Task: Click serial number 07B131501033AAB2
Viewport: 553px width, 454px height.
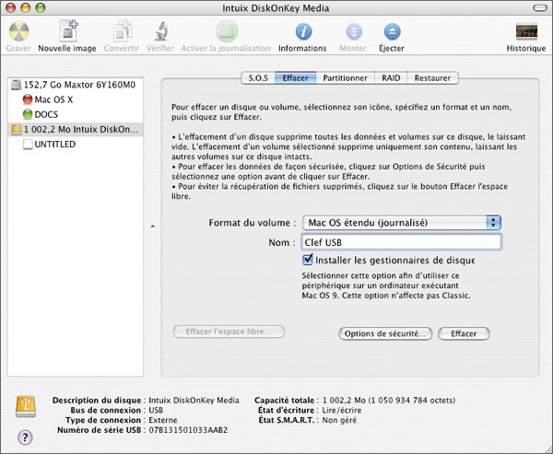Action: pos(188,430)
